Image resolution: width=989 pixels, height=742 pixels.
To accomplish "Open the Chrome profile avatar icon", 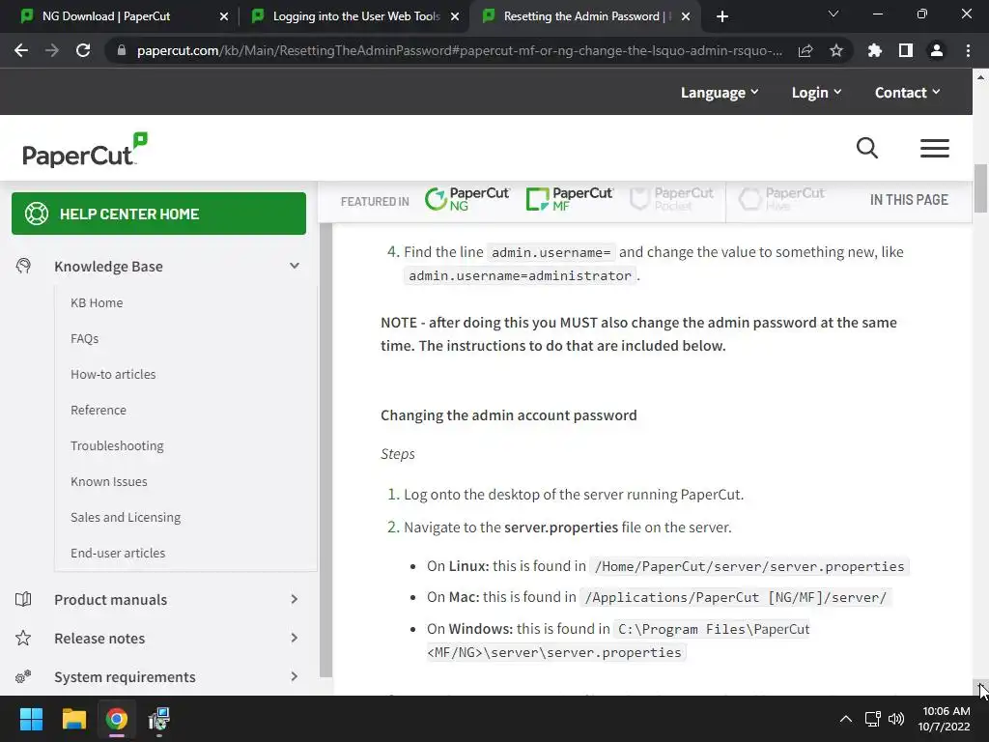I will pos(937,50).
